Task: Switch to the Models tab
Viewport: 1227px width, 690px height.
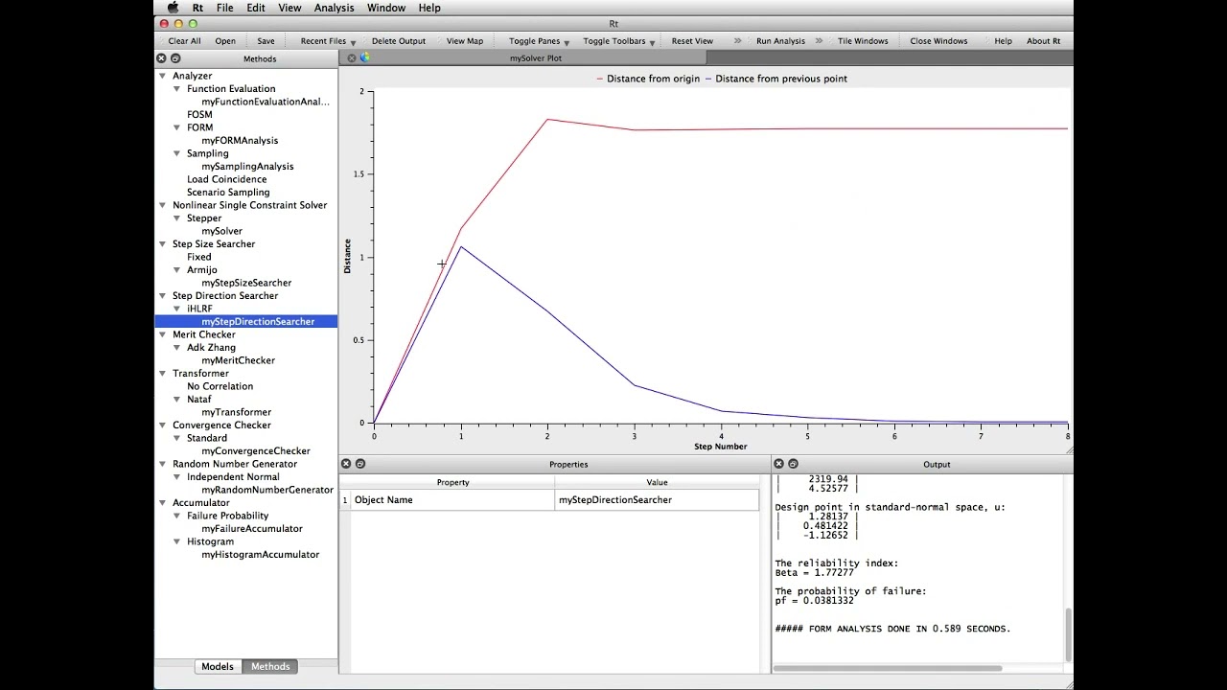Action: (x=218, y=667)
